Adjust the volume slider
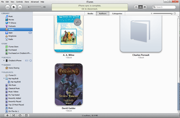 click(37, 7)
